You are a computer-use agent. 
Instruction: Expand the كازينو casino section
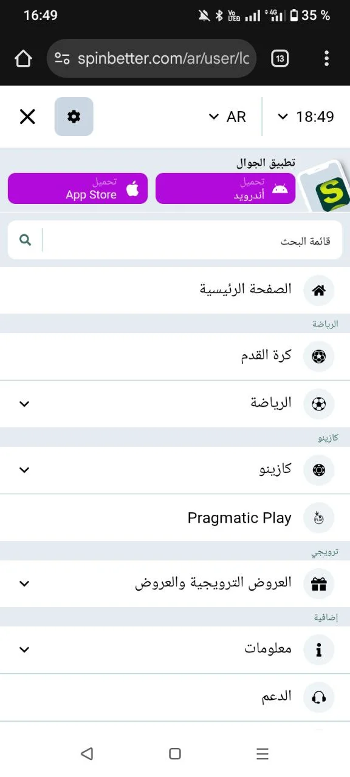[x=23, y=470]
